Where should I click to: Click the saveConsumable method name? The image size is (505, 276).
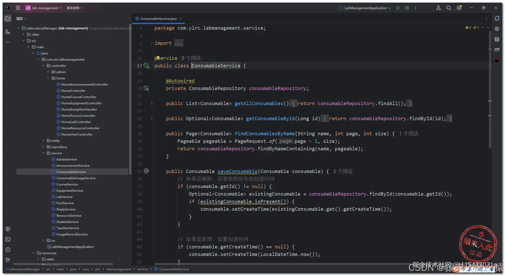[x=238, y=171]
